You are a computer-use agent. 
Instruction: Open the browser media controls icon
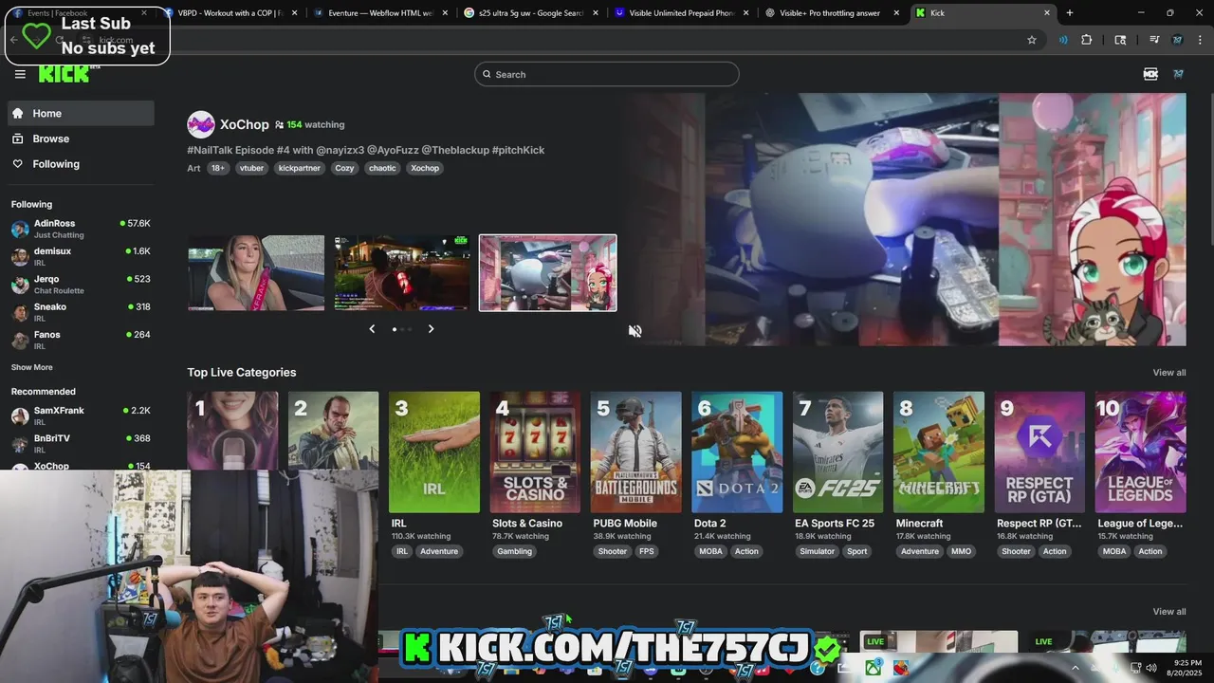click(x=1154, y=40)
